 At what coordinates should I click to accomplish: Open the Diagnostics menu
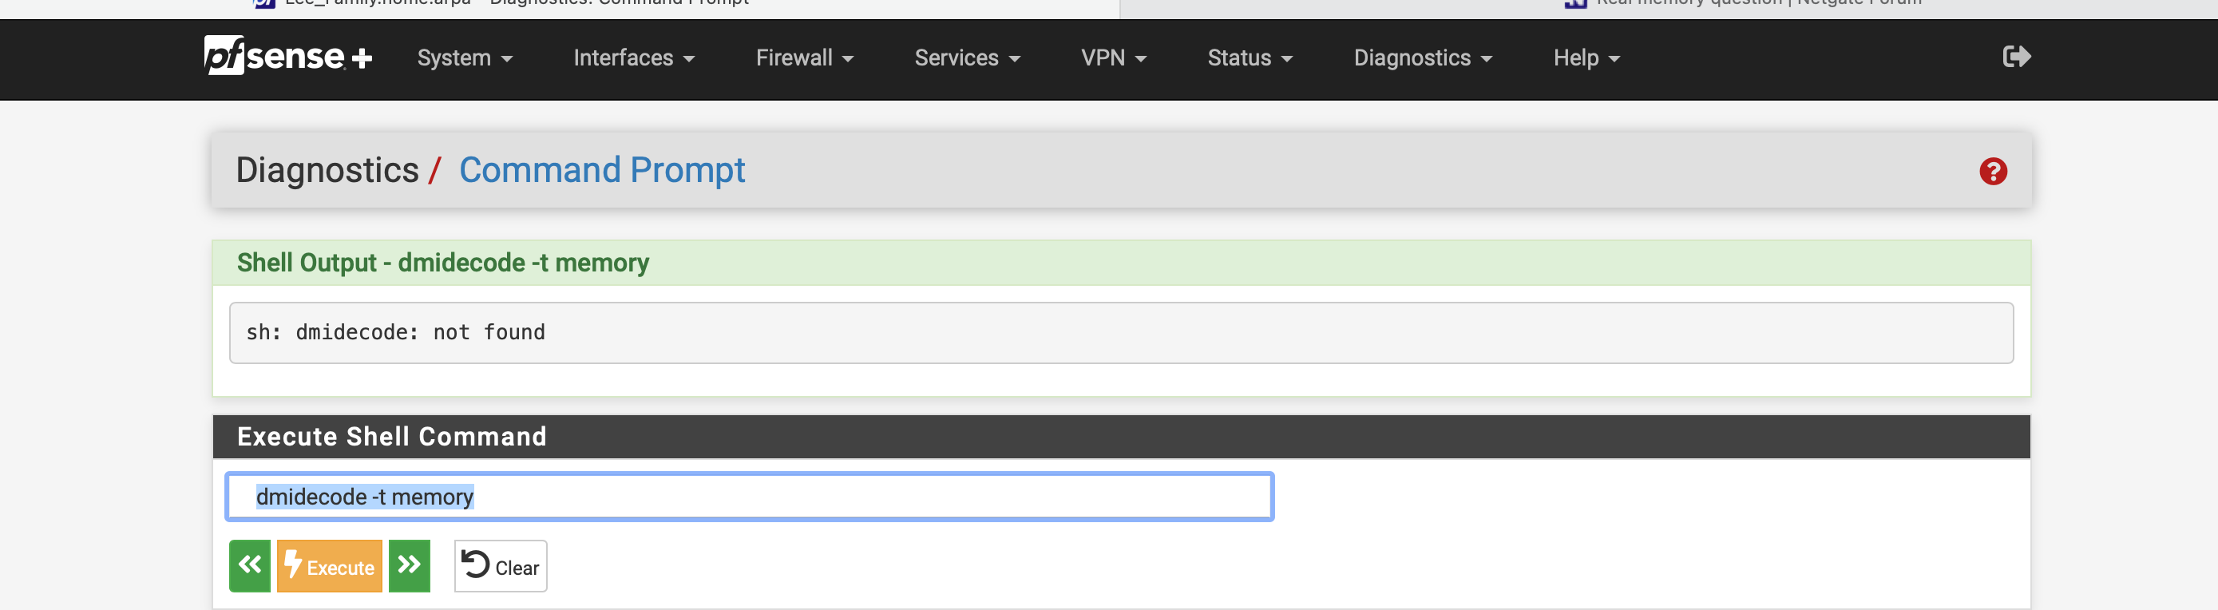click(1423, 57)
